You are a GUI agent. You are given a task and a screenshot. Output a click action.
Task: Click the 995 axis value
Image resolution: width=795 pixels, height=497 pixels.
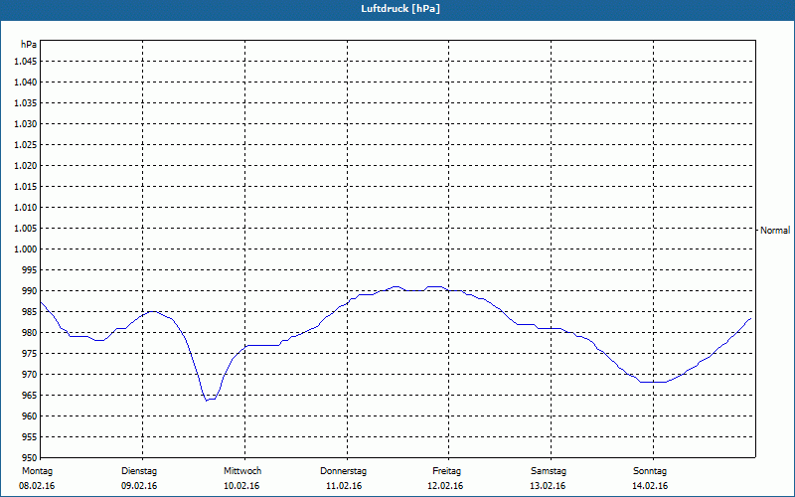[30, 269]
